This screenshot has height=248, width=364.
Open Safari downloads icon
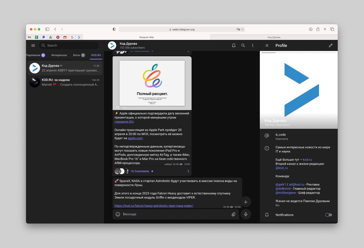point(311,29)
